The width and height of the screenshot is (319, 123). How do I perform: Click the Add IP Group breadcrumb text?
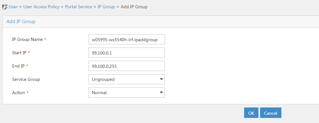point(134,7)
